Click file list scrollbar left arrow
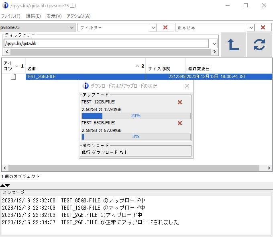 pyautogui.click(x=5, y=168)
